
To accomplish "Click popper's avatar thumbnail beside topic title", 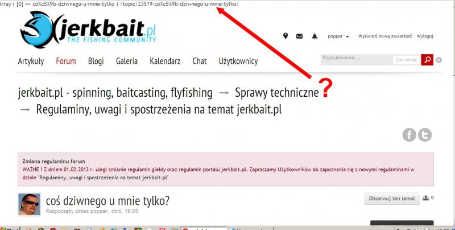I will [x=30, y=204].
